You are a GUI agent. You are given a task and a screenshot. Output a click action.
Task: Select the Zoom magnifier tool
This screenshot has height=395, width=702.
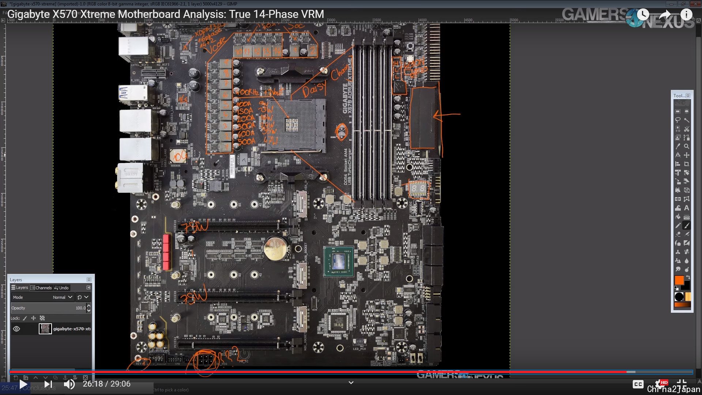click(x=687, y=146)
